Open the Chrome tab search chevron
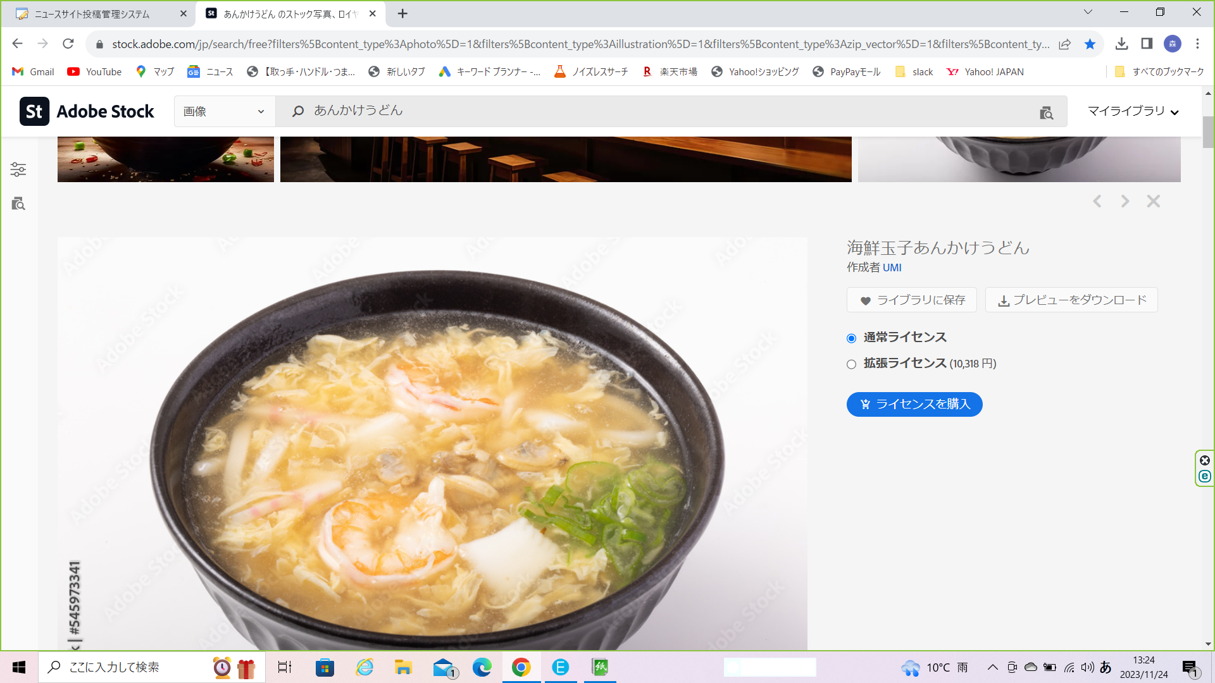 pos(1088,12)
